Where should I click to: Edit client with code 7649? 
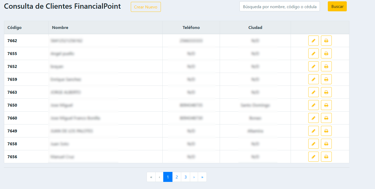click(x=313, y=131)
